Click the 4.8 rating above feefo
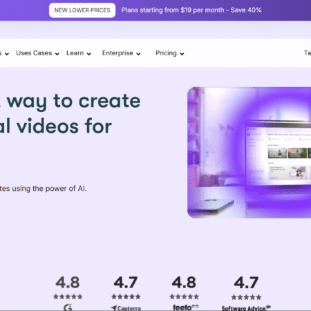This screenshot has width=311, height=311. 184,283
